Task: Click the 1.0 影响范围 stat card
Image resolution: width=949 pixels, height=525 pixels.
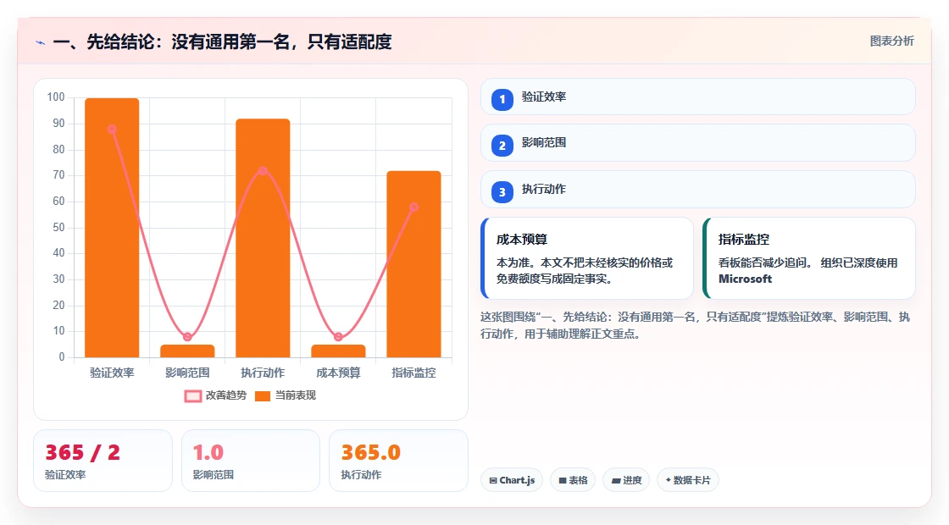Action: (x=251, y=461)
